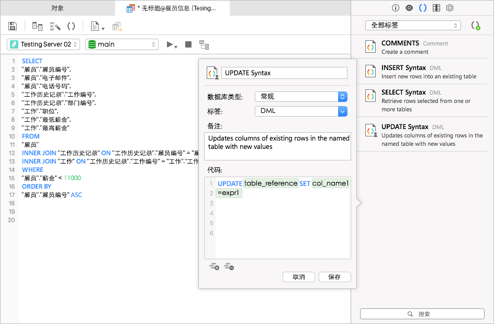This screenshot has width=494, height=324.
Task: Click the export result icon
Action: (117, 27)
